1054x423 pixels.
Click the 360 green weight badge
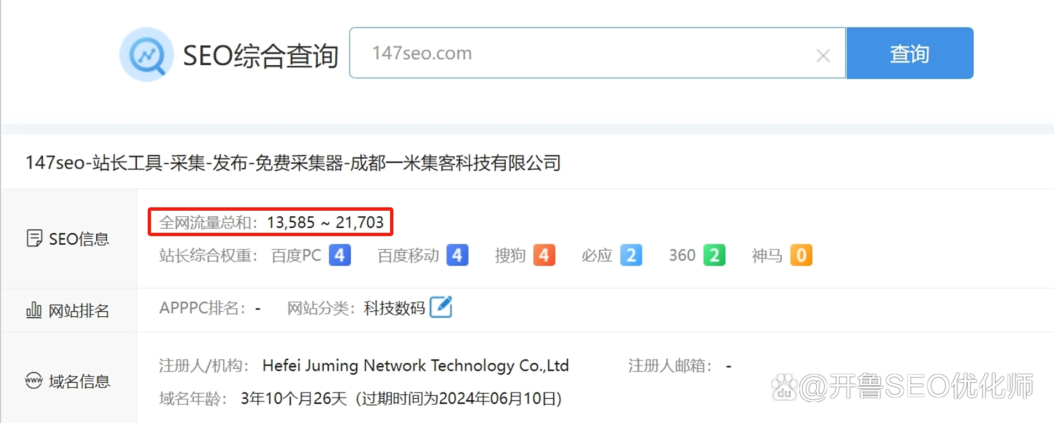(x=714, y=255)
